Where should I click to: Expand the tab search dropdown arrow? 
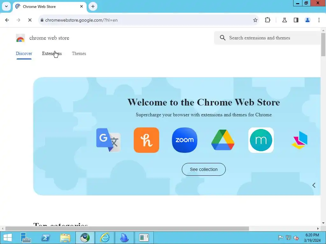[x=6, y=6]
